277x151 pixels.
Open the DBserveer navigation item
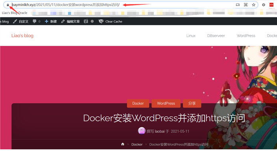click(216, 36)
